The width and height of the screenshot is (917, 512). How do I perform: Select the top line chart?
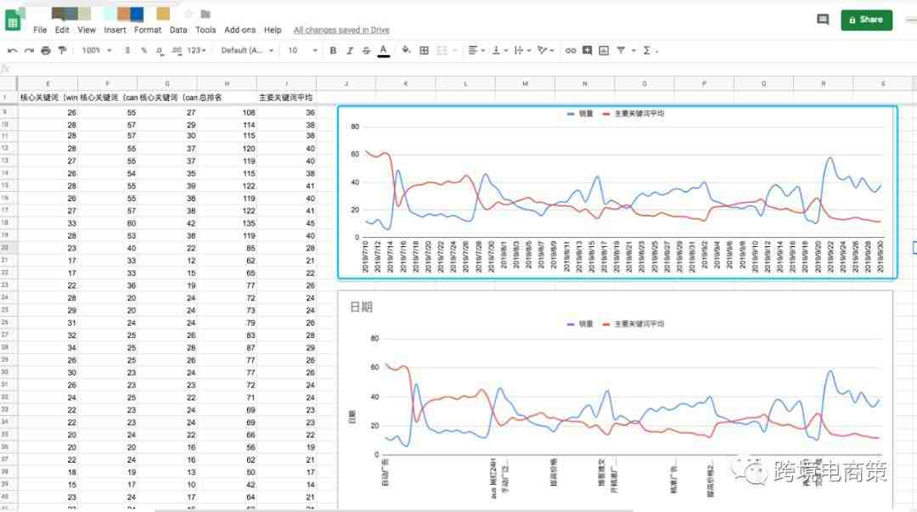coord(617,192)
